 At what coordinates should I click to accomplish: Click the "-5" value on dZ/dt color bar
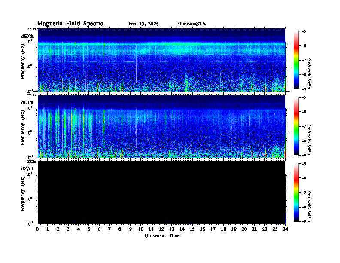304,164
